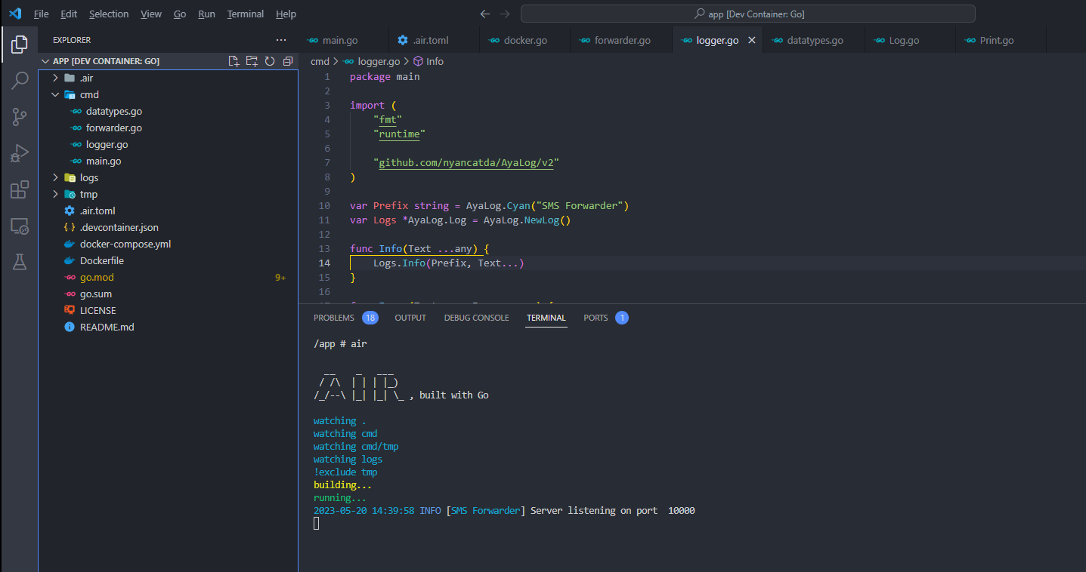Open the Selection menu
This screenshot has height=572, width=1086.
click(x=109, y=14)
